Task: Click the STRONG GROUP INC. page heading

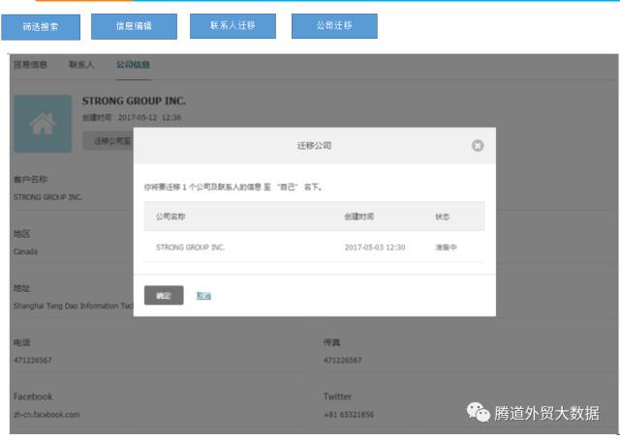Action: pyautogui.click(x=134, y=101)
